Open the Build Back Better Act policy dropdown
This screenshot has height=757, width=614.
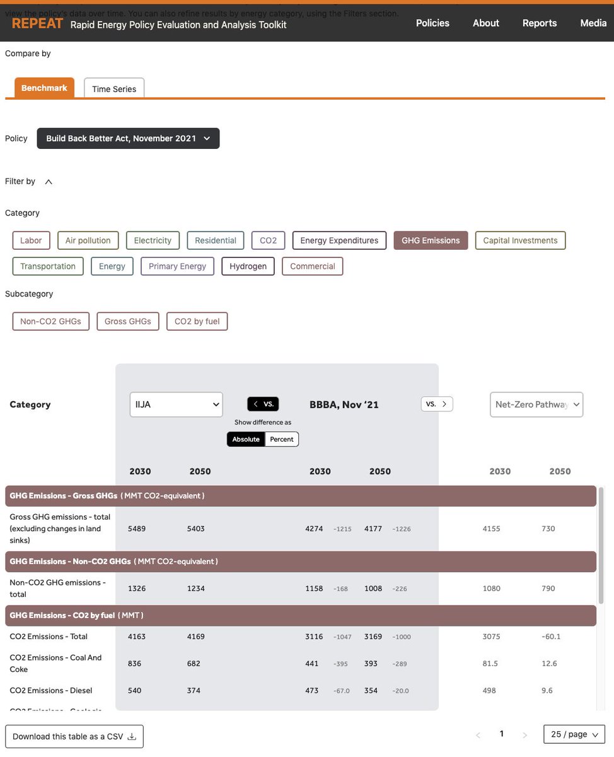pos(128,138)
